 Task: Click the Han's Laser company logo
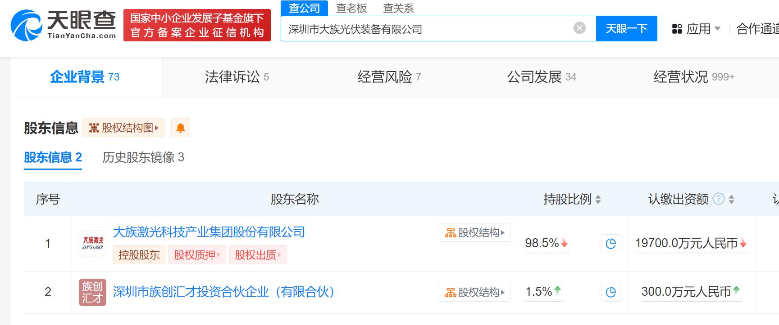coord(93,244)
